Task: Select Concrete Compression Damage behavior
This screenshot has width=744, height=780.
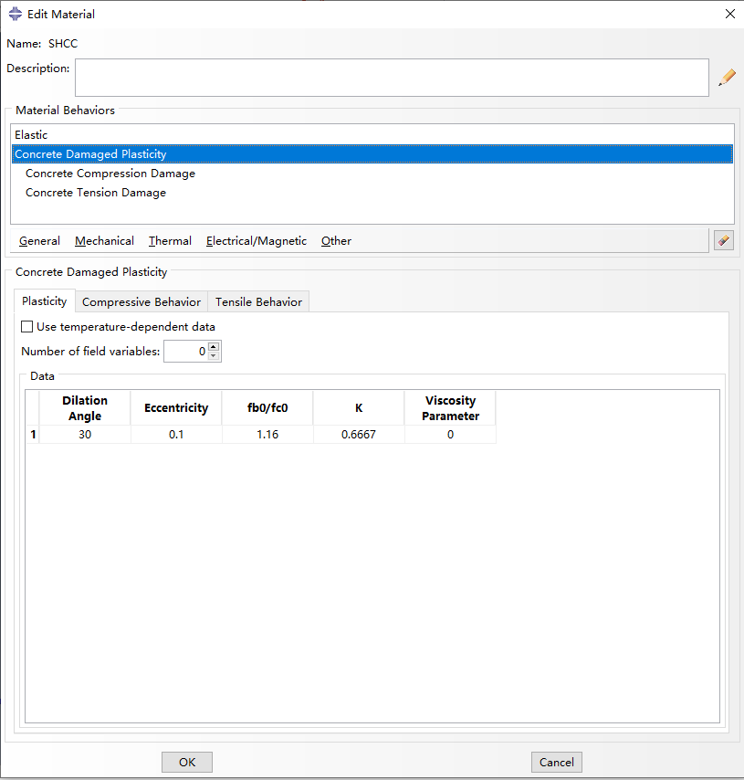Action: 110,174
